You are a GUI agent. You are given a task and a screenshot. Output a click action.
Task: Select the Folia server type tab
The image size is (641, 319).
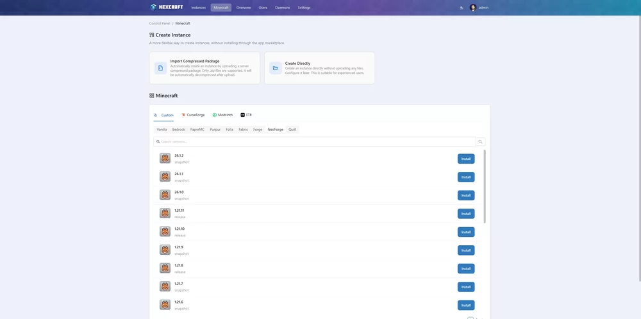pyautogui.click(x=229, y=130)
